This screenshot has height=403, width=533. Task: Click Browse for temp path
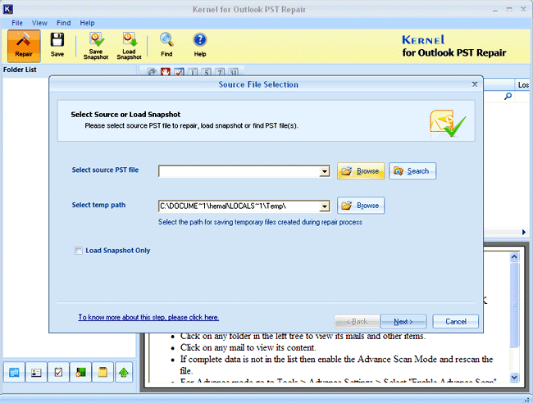coord(361,206)
